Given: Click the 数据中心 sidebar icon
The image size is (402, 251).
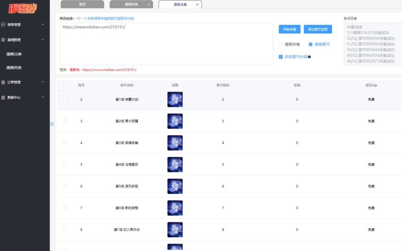Looking at the screenshot, I should pyautogui.click(x=3, y=97).
